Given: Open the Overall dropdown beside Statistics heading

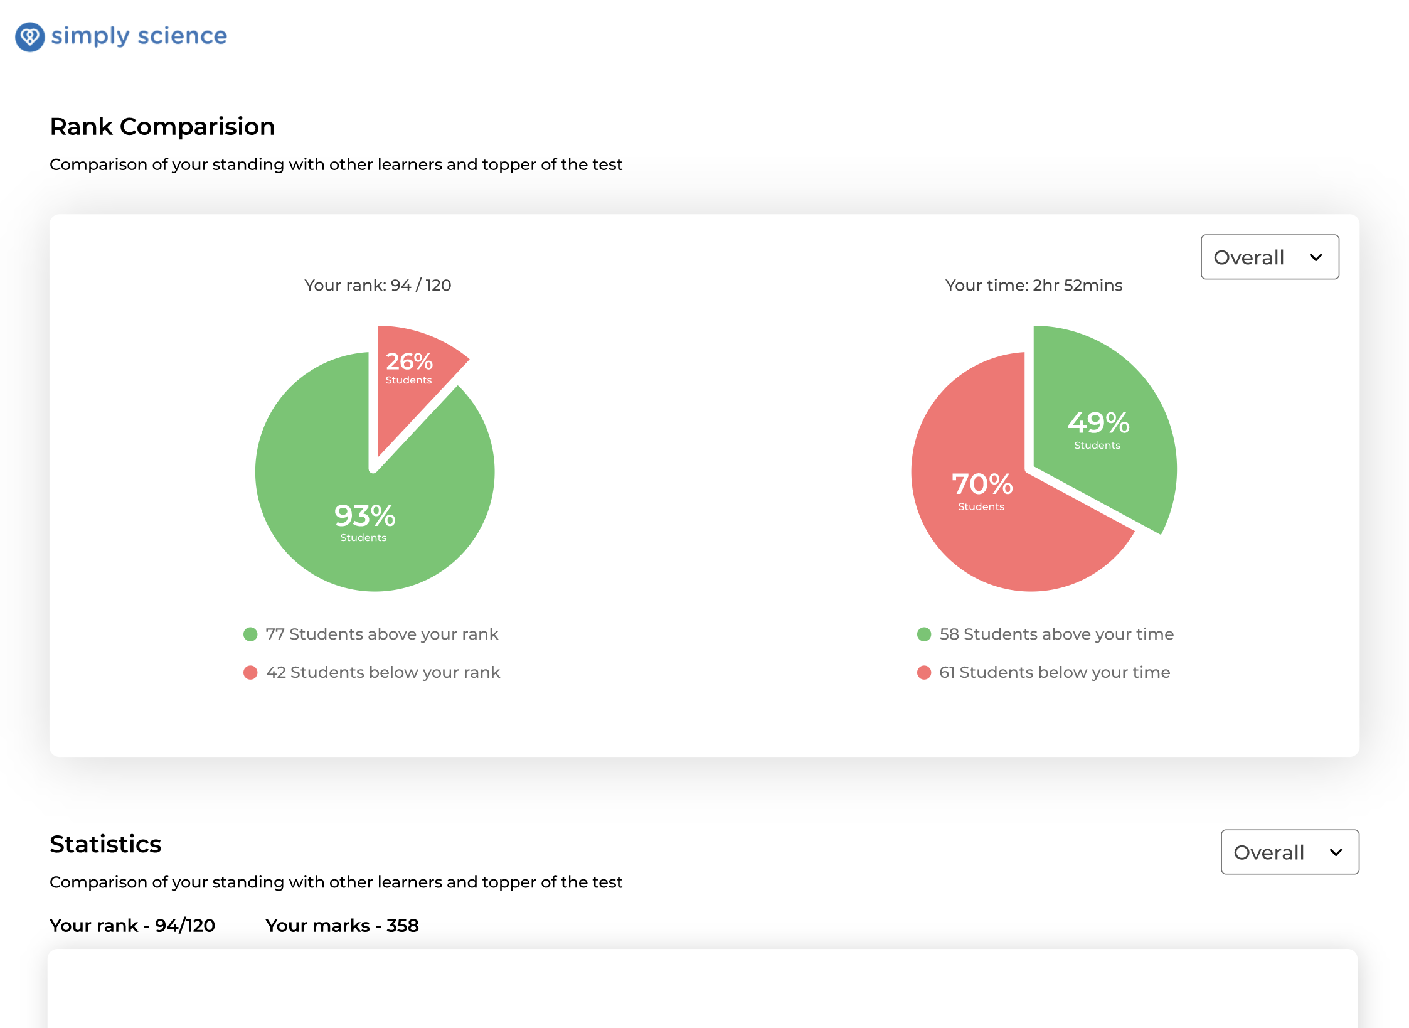Looking at the screenshot, I should click(x=1289, y=852).
